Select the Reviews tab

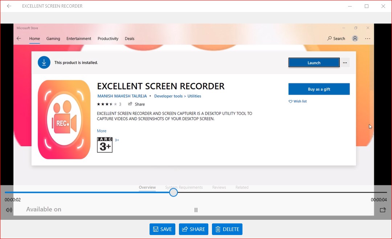(219, 187)
